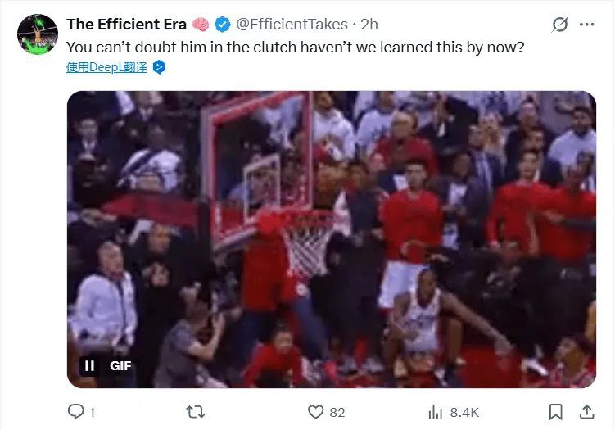Click the Grok explain icon

point(559,25)
